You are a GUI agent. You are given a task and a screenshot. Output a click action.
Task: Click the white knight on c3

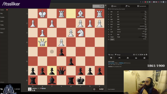point(80,33)
